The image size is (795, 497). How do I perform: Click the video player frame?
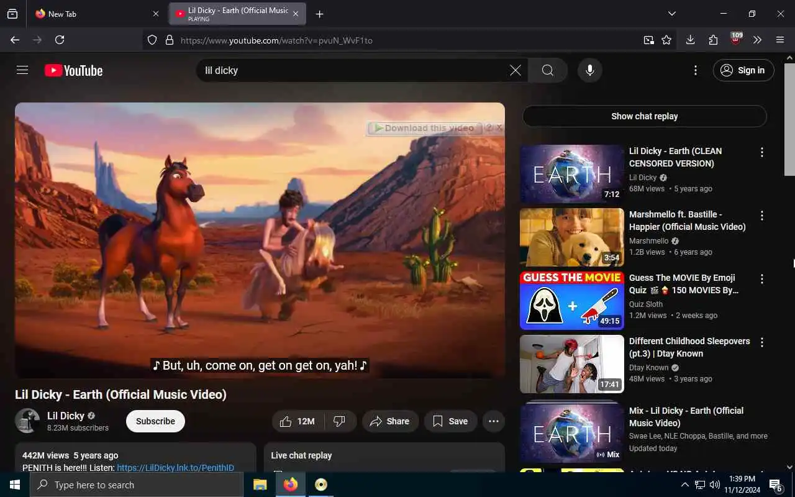260,240
